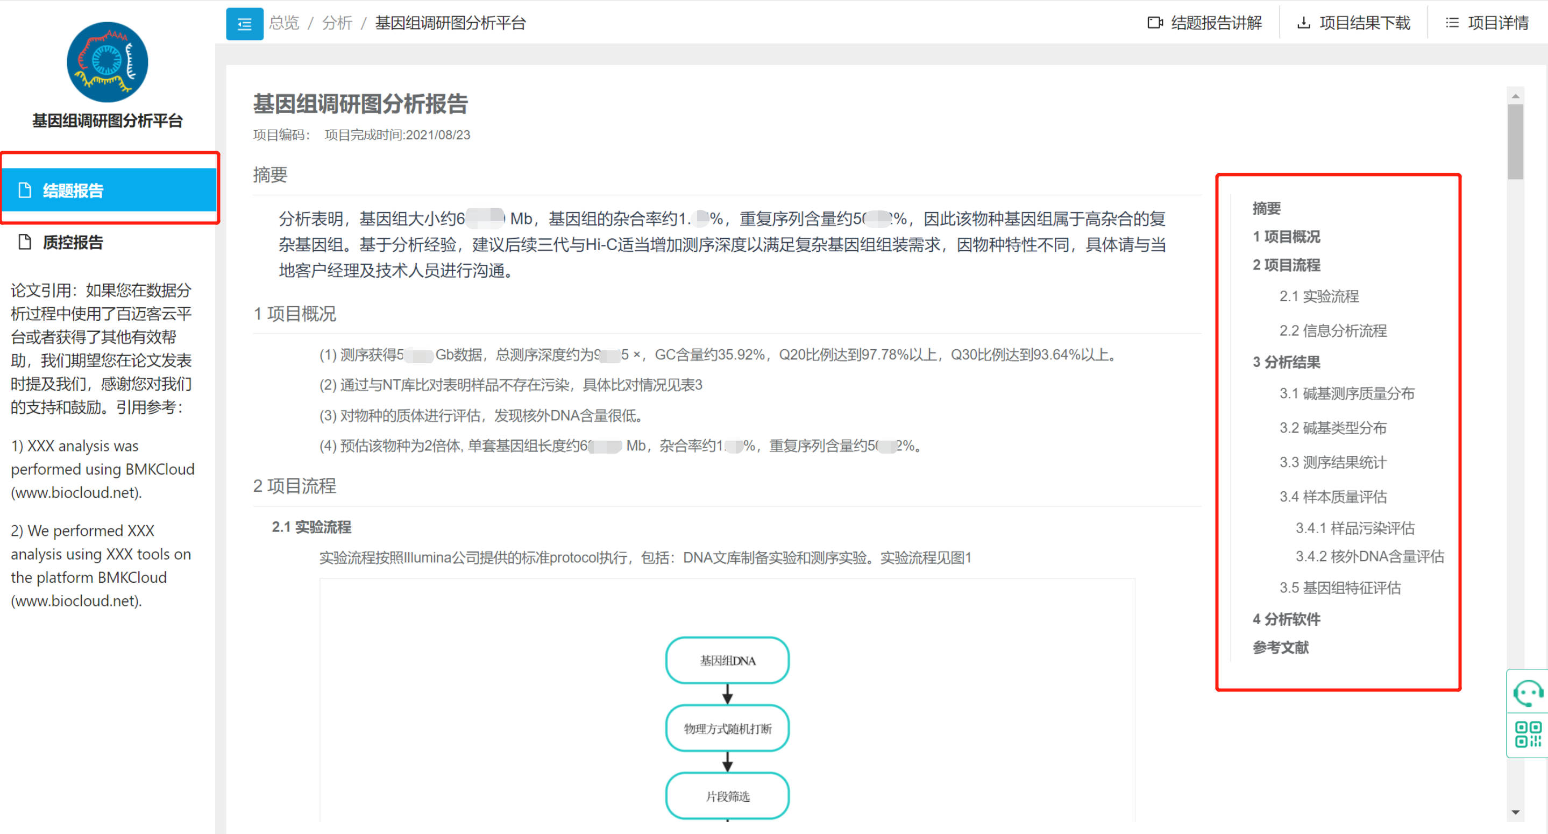Viewport: 1548px width, 834px height.
Task: Click the download icon for 项目结果下载
Action: (x=1303, y=23)
